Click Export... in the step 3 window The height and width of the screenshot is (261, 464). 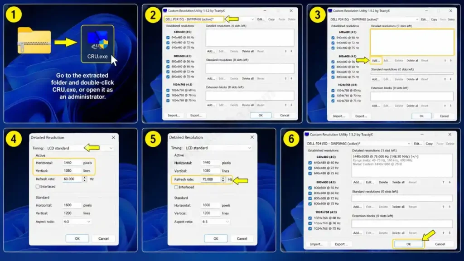[361, 116]
